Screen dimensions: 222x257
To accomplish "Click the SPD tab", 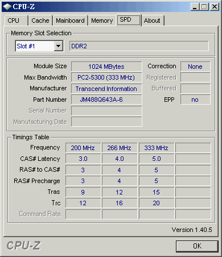I will coord(129,20).
